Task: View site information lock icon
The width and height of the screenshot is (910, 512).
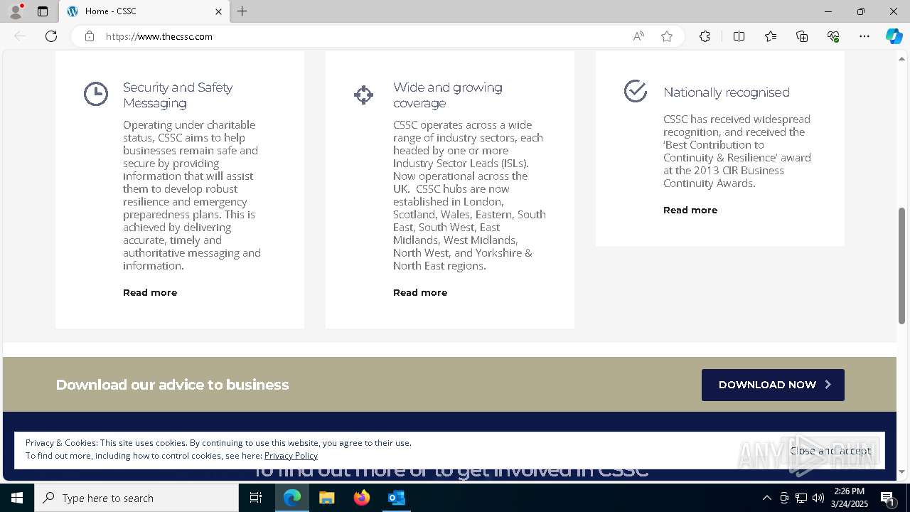Action: [x=90, y=36]
